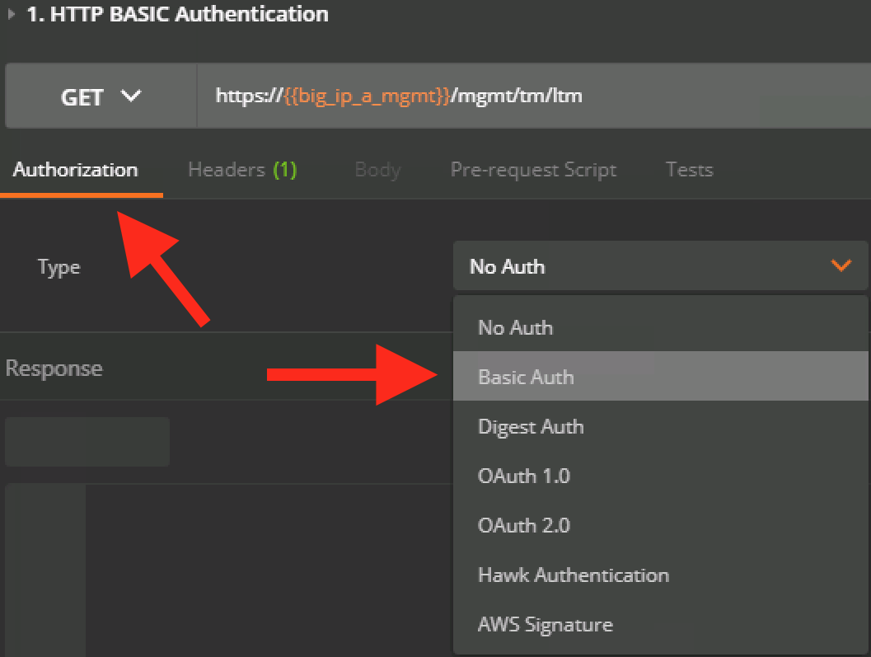Image resolution: width=871 pixels, height=657 pixels.
Task: Open the GET method dropdown
Action: click(x=101, y=96)
